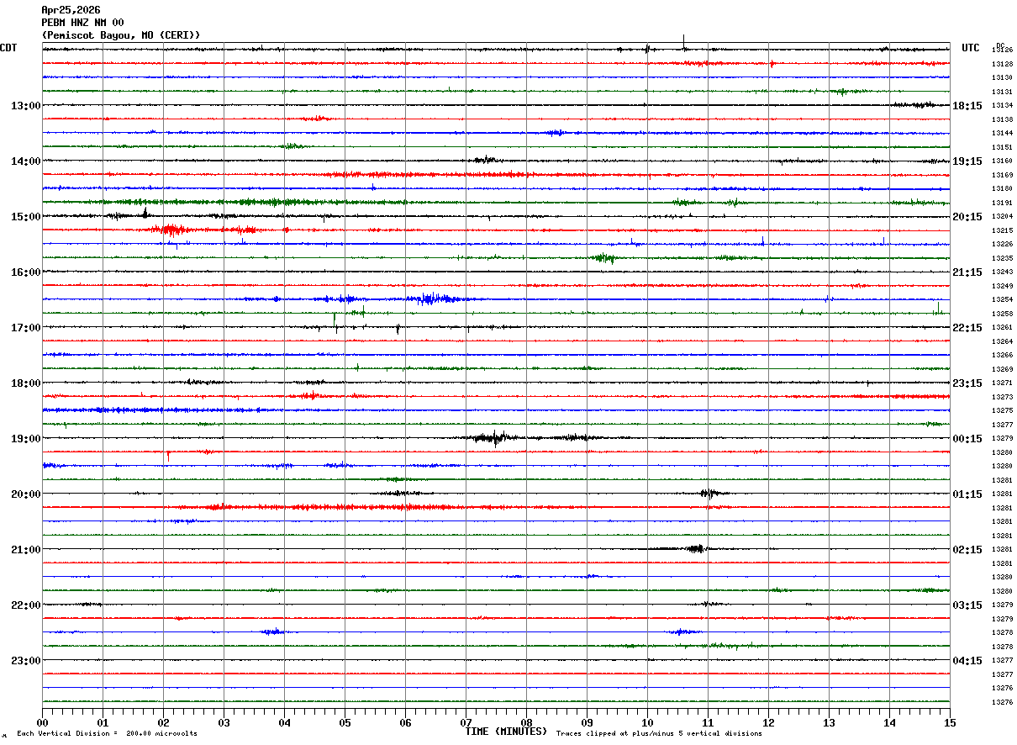Click the "20:00" CDT time label
This screenshot has width=1017, height=745.
[x=26, y=494]
